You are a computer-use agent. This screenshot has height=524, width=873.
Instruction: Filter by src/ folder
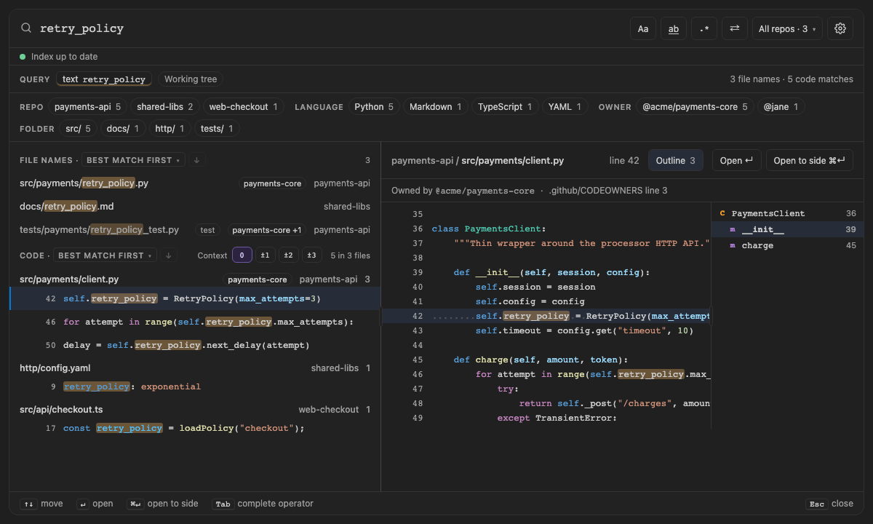(78, 129)
